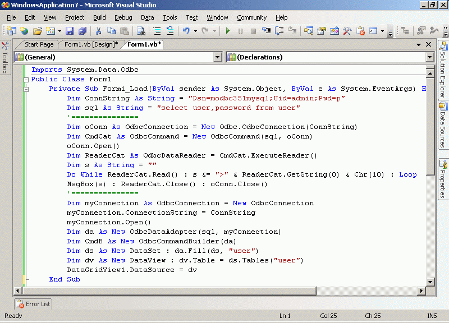
Task: Click the Open File folder icon
Action: click(37, 31)
